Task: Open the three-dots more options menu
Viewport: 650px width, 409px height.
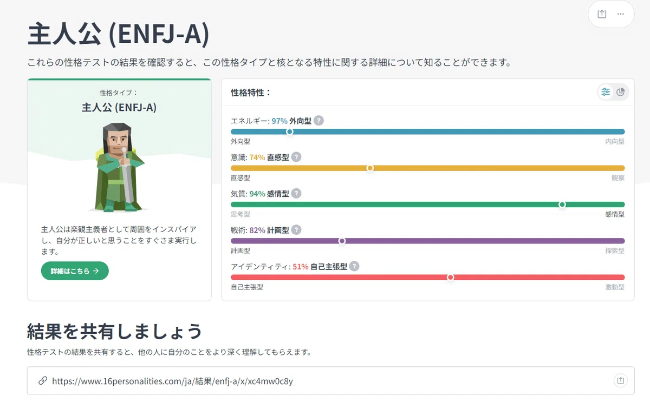Action: pyautogui.click(x=621, y=15)
